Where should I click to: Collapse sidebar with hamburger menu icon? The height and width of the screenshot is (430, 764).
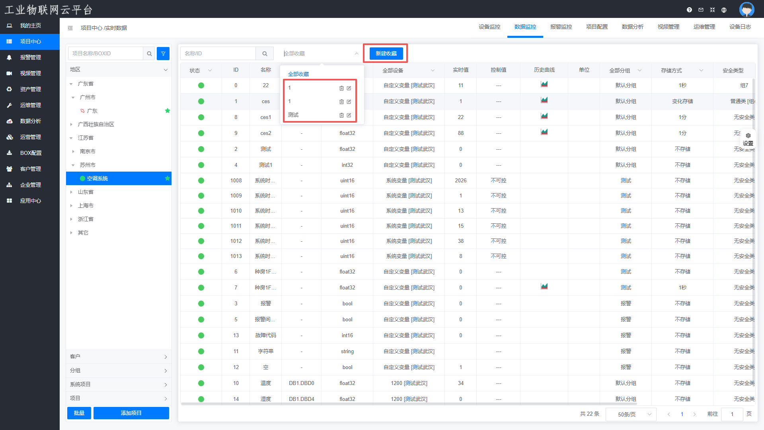point(70,28)
